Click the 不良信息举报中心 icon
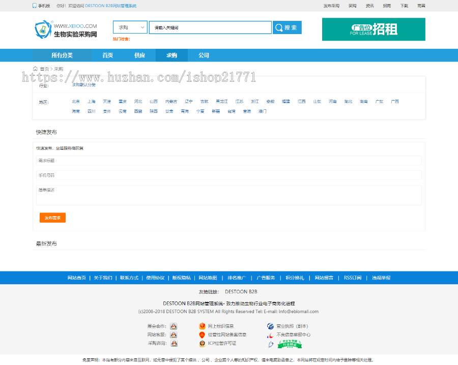The image size is (458, 365). point(270,336)
